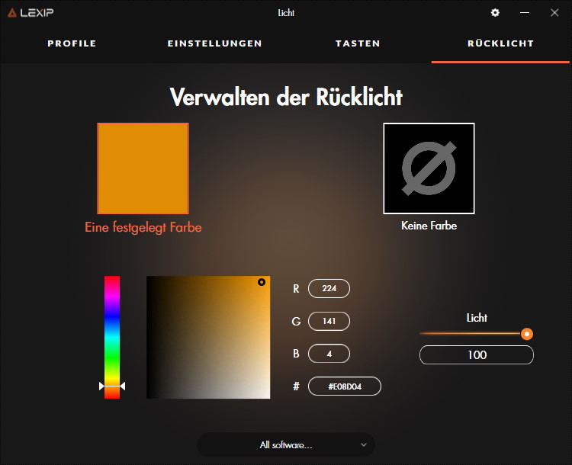The image size is (572, 465).
Task: Choose the Eine festgelegt Farbe option
Action: [143, 227]
